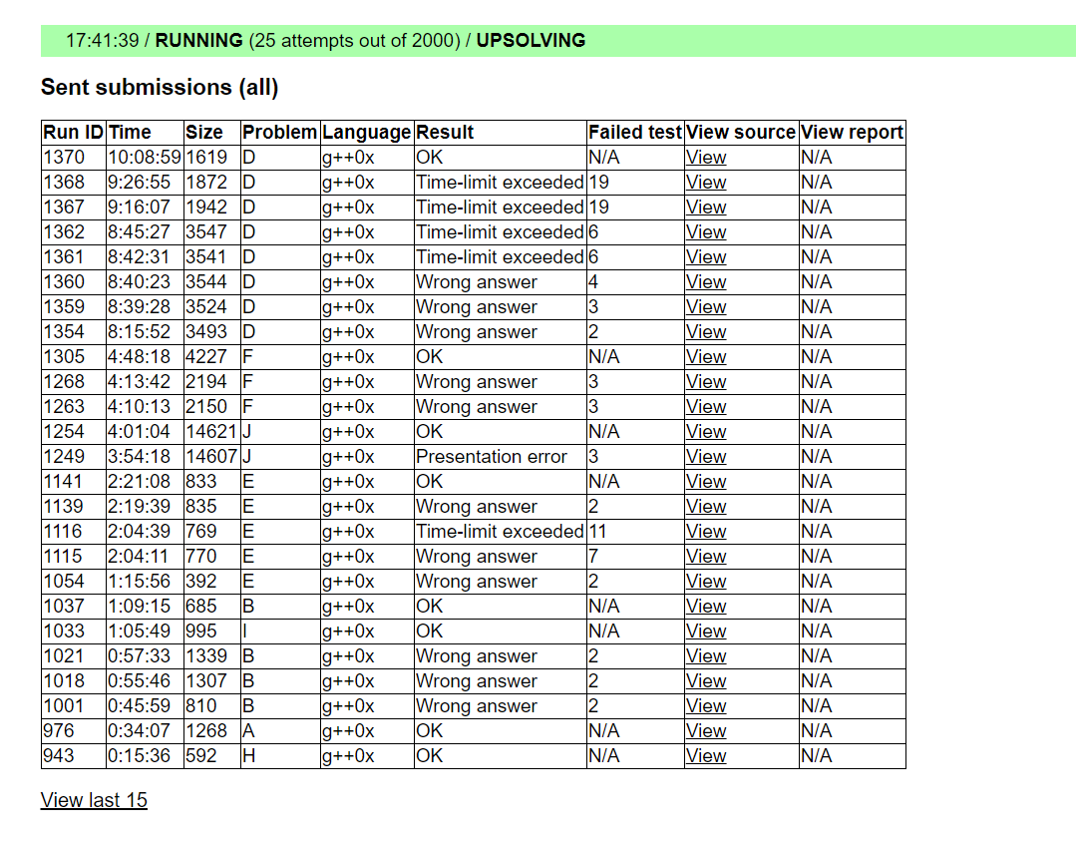Viewport: 1076px width, 845px height.
Task: View source of run 1037
Action: [706, 607]
